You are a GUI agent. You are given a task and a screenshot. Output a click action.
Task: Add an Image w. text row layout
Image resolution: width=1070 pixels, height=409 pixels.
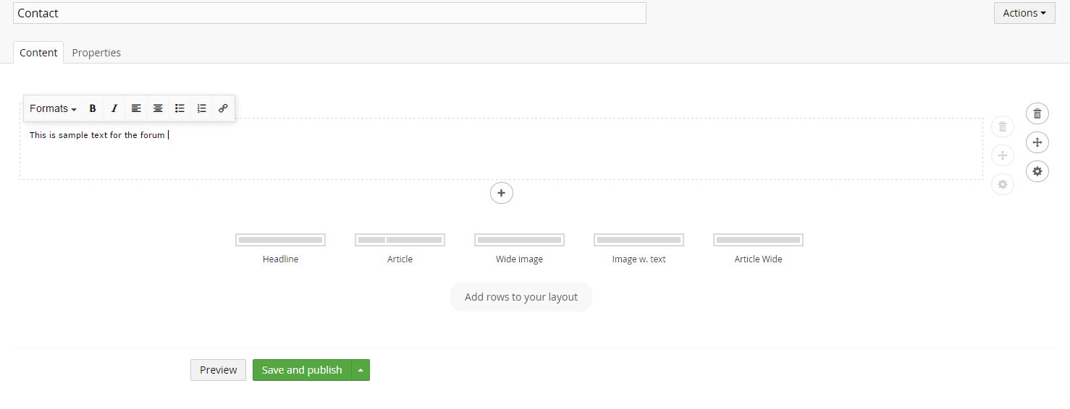click(639, 249)
